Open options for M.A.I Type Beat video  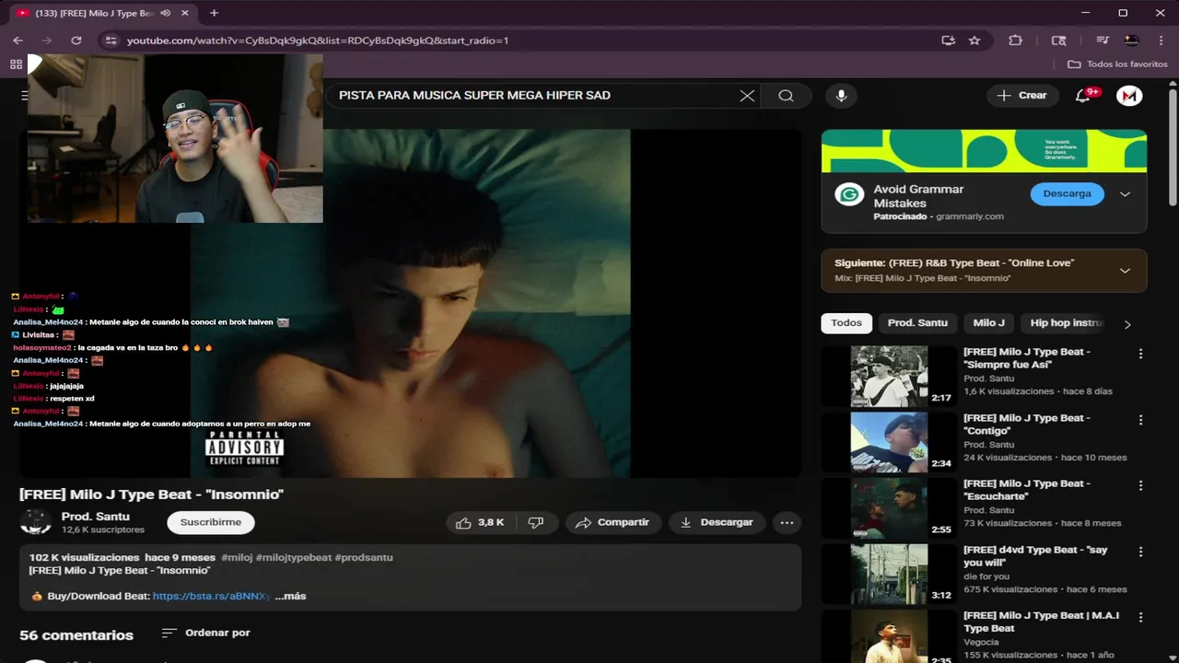1140,617
